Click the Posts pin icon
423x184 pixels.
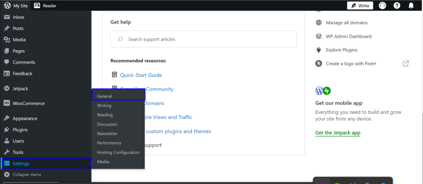click(x=7, y=28)
